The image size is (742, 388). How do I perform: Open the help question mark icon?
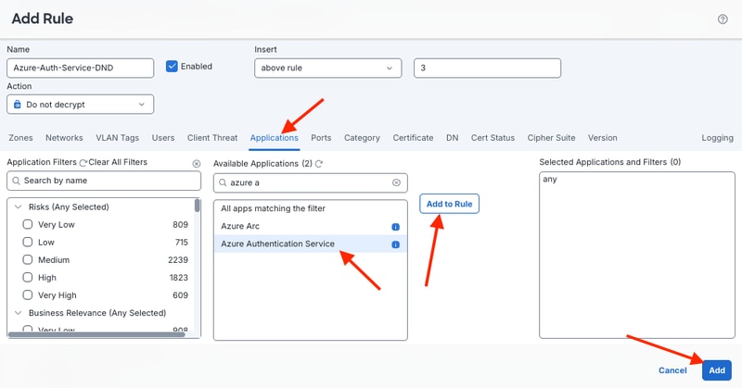tap(723, 19)
